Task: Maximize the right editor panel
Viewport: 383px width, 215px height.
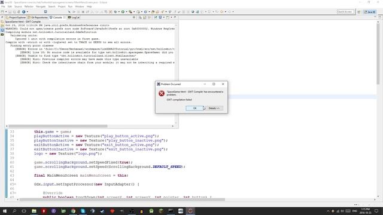Action: (379, 17)
